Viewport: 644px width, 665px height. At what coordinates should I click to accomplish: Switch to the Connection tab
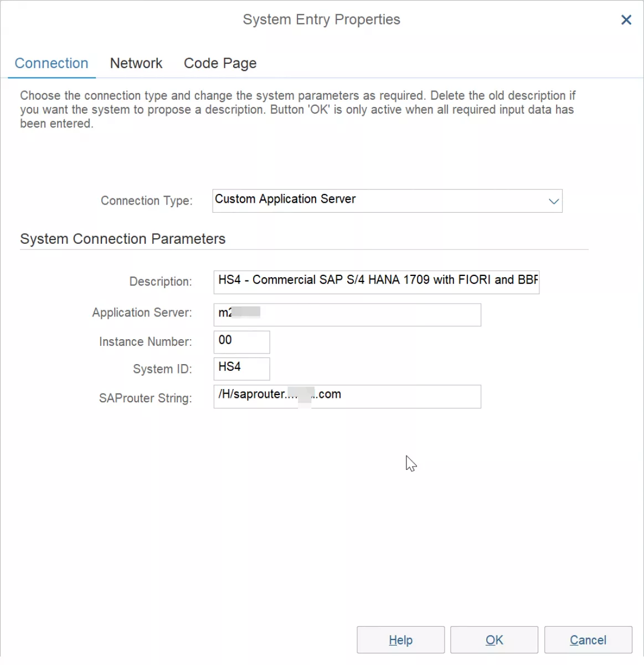click(x=51, y=63)
